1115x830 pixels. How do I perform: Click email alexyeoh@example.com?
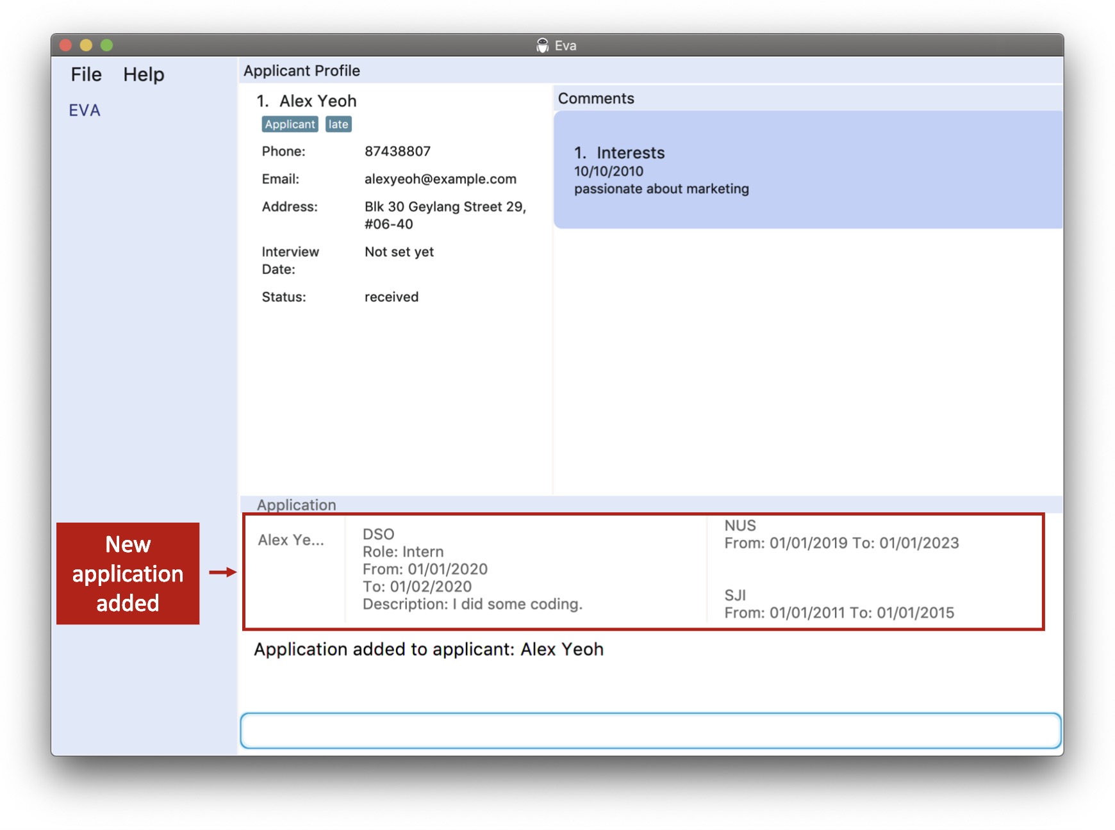[440, 179]
